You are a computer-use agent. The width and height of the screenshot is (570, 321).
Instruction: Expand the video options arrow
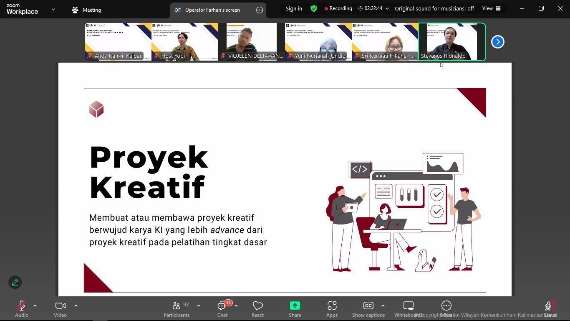(x=76, y=306)
